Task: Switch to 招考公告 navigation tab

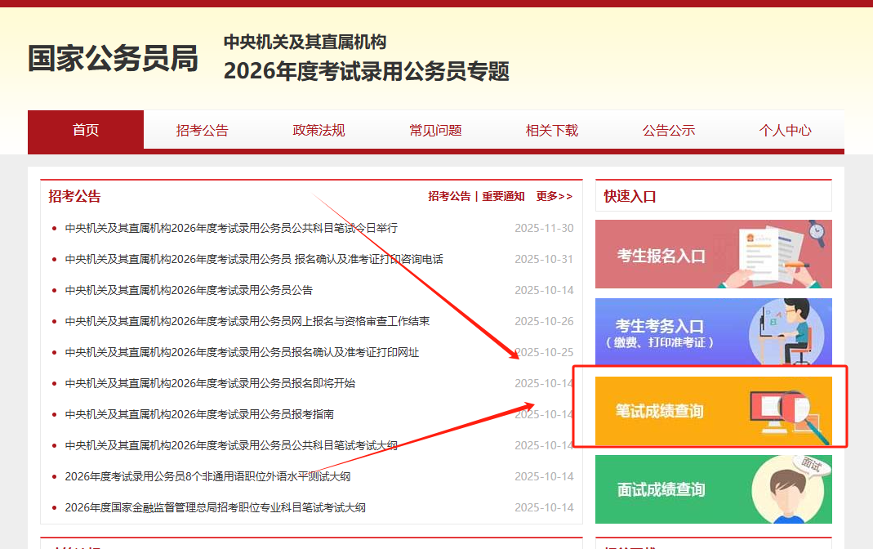Action: [x=202, y=130]
